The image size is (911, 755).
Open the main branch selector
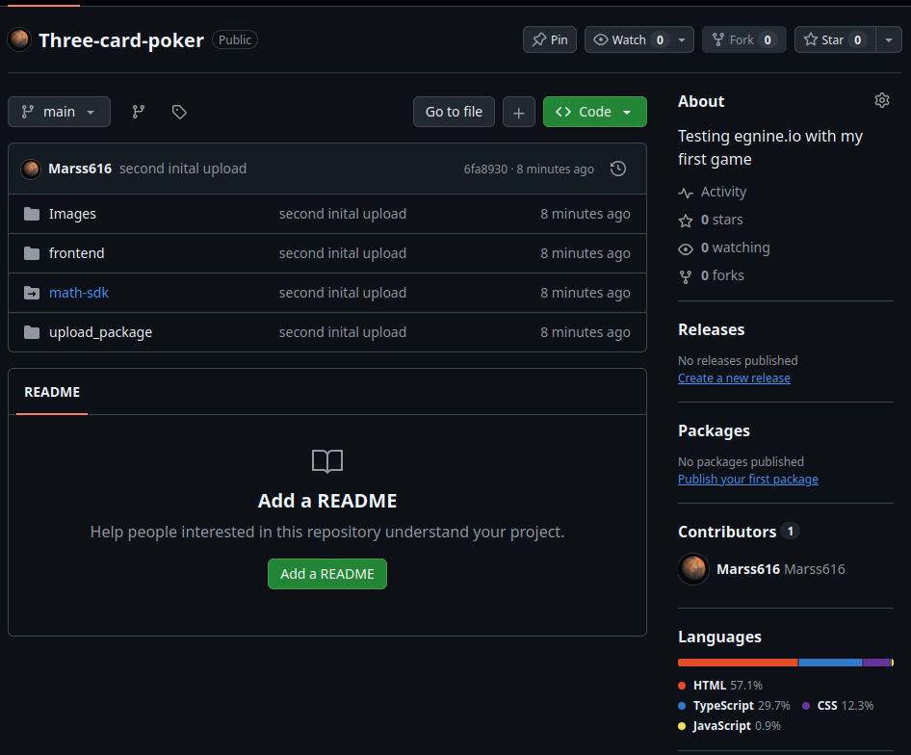(x=60, y=112)
